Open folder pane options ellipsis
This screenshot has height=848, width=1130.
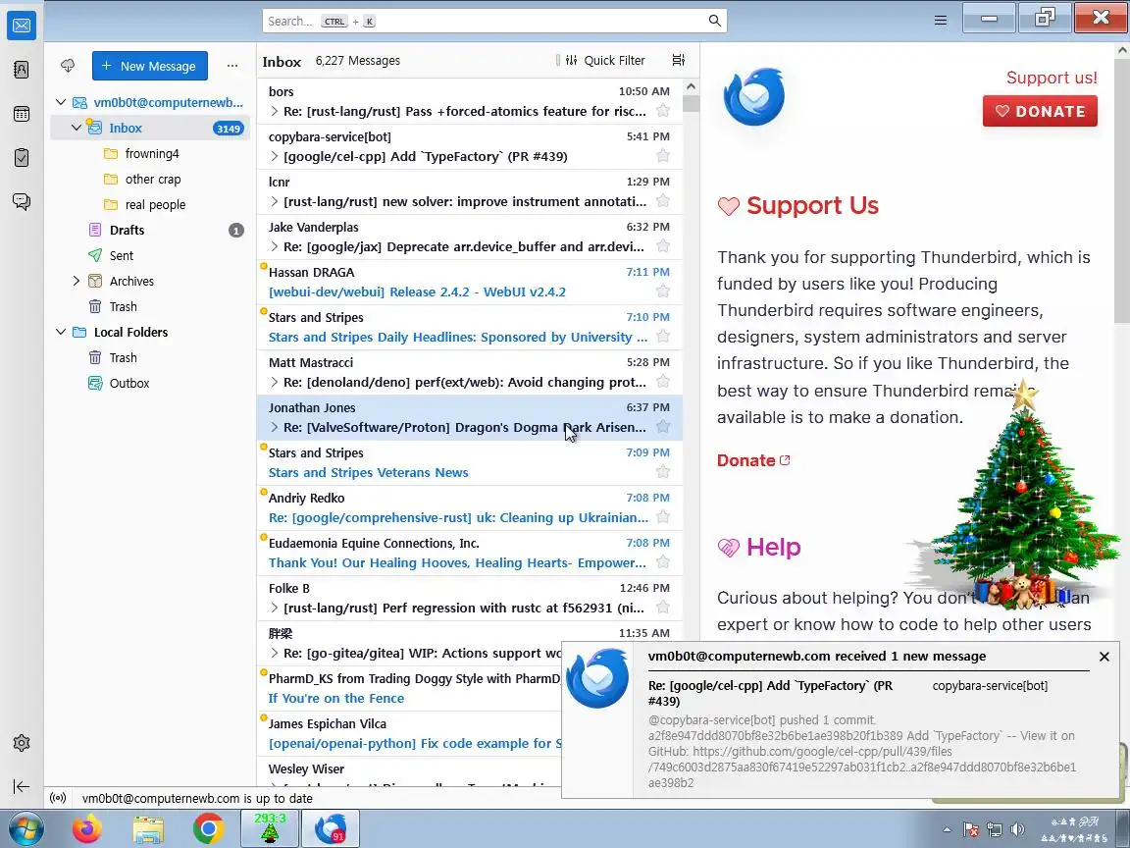coord(232,66)
